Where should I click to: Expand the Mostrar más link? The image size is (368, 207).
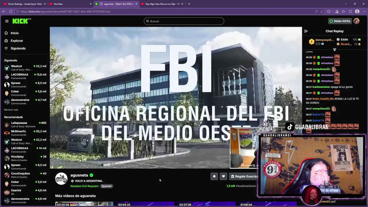click(x=11, y=110)
